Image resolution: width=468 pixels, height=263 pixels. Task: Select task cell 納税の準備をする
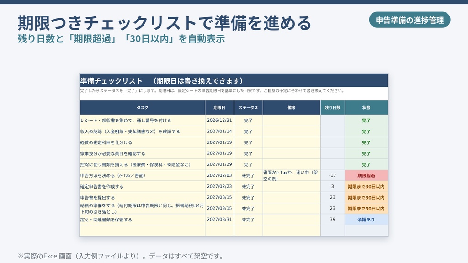coord(143,208)
